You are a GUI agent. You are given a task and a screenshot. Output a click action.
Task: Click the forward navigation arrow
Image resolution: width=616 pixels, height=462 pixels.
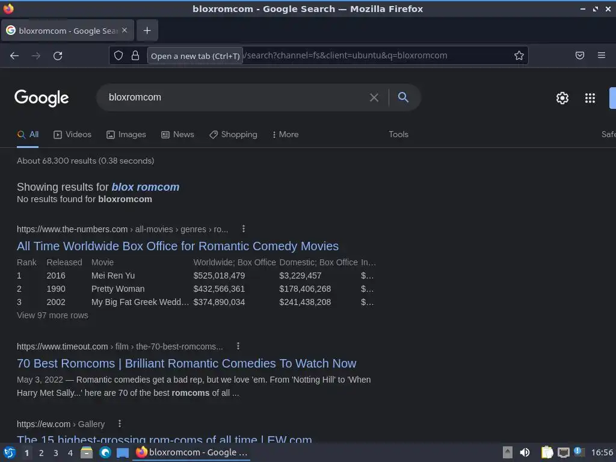(36, 56)
